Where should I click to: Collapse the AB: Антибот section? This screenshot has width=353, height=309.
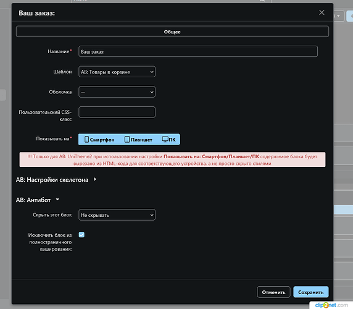[x=38, y=200]
